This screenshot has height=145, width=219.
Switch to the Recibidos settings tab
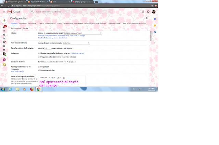[32, 24]
